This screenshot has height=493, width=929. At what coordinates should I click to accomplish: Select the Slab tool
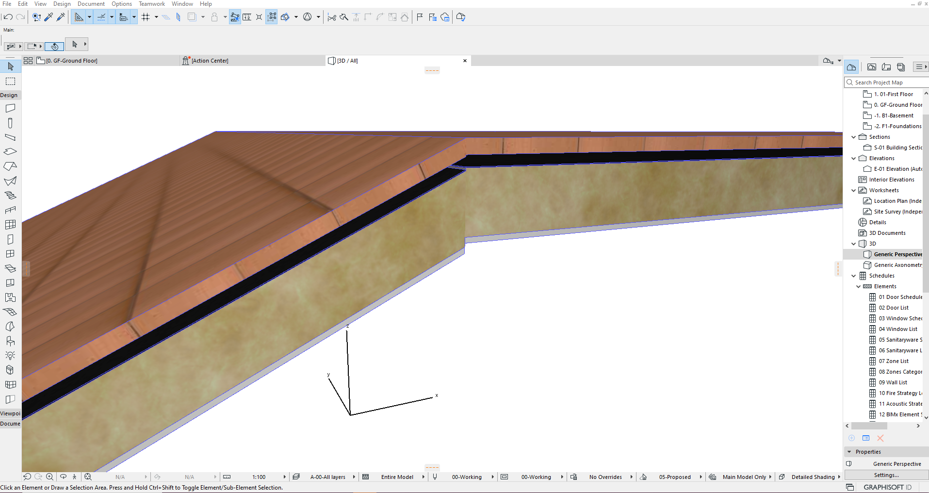point(10,151)
